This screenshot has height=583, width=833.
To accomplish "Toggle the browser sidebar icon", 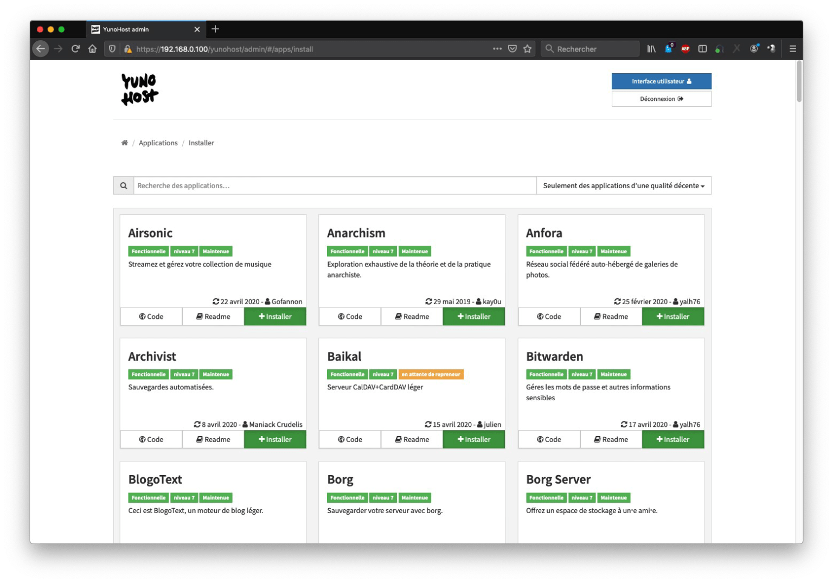I will 702,49.
